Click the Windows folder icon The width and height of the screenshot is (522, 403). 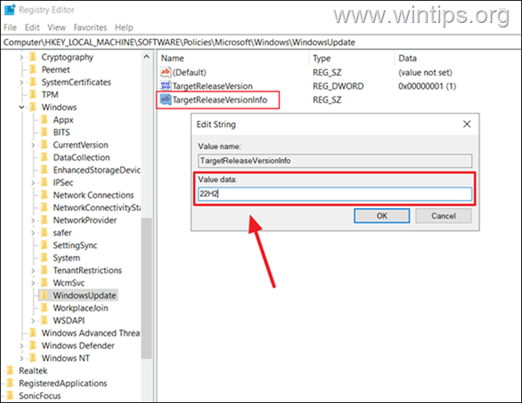click(33, 107)
